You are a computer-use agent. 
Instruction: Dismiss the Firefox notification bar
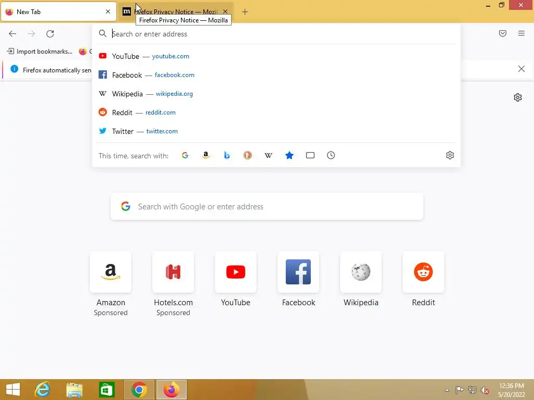(521, 69)
